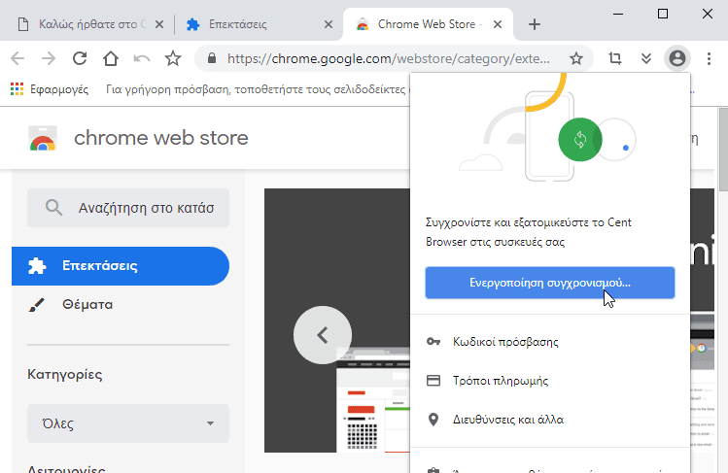Open Διευθύνσεις και άλλα addresses entry
728x473 pixels.
(x=507, y=420)
